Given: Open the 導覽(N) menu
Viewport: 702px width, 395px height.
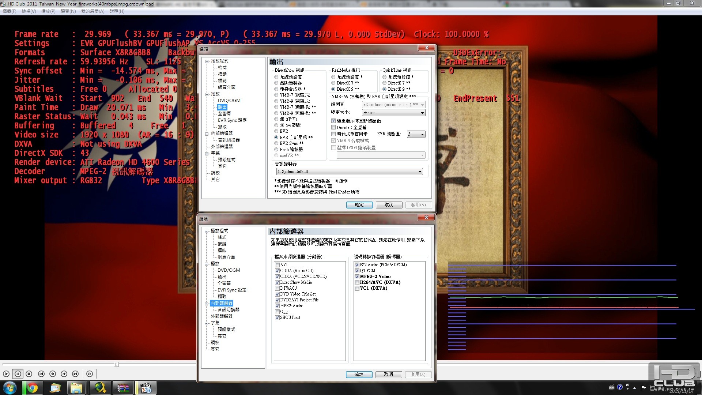Looking at the screenshot, I should click(68, 11).
